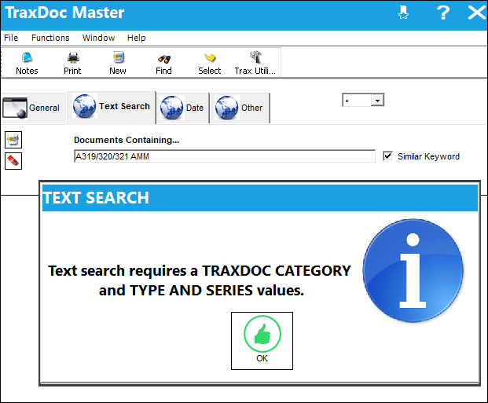Click the eraser clear icon
The width and height of the screenshot is (488, 403).
(13, 161)
